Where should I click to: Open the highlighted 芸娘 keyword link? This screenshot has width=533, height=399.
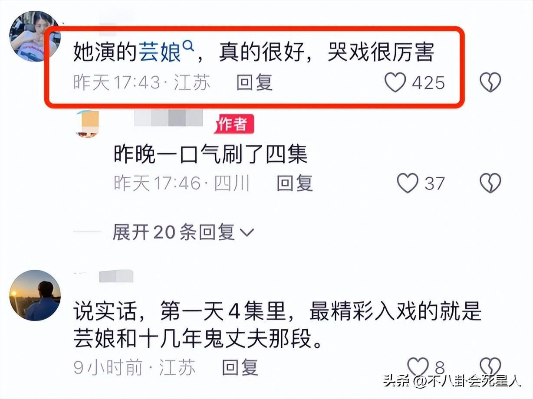point(159,52)
